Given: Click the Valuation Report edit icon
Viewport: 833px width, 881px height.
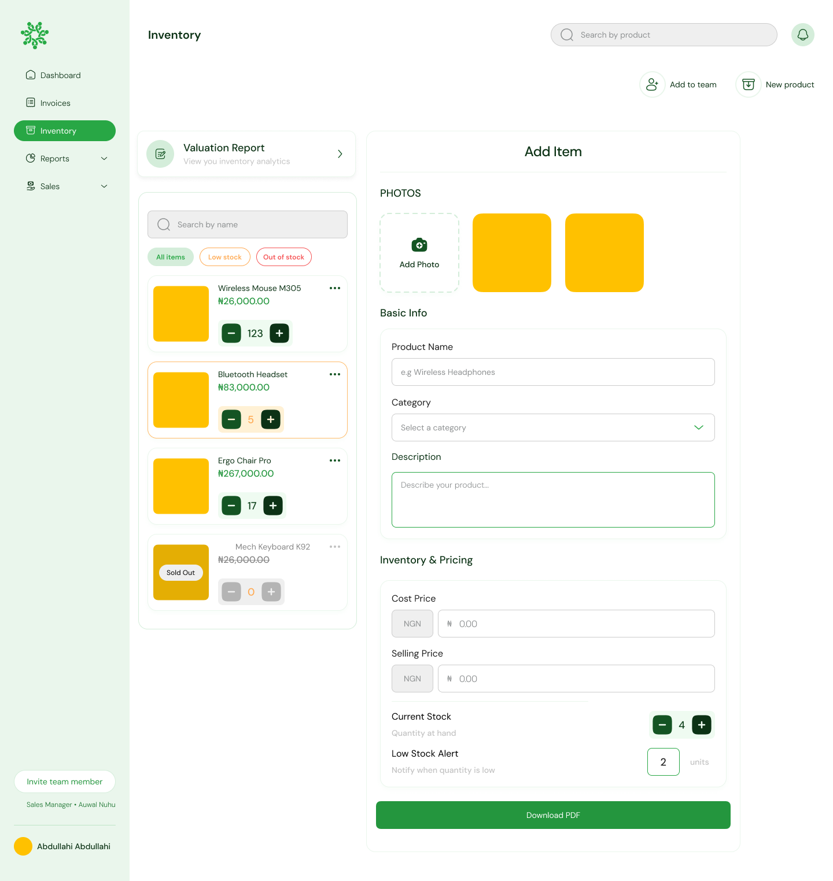Looking at the screenshot, I should (x=160, y=154).
